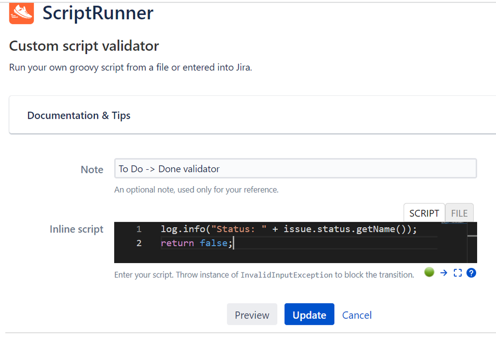Click the editor minimap scrollbar
The width and height of the screenshot is (496, 338).
tap(472, 242)
